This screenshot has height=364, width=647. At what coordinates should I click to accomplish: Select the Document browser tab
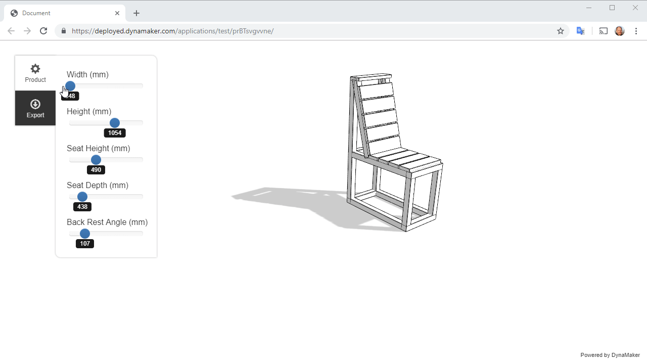(65, 13)
